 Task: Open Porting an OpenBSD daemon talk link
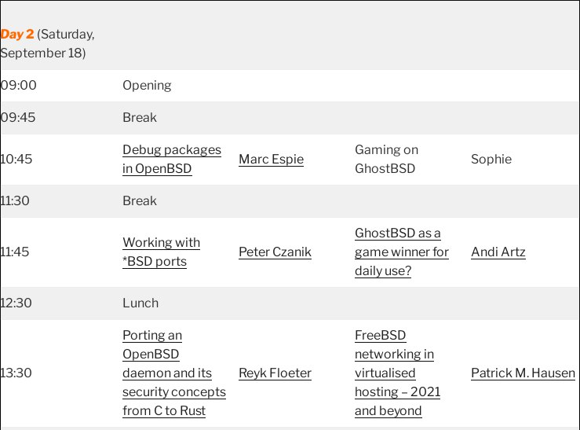pyautogui.click(x=174, y=373)
